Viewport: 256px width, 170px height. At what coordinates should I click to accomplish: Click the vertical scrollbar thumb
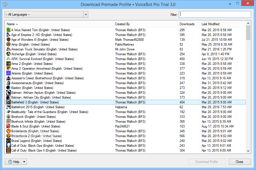248,33
